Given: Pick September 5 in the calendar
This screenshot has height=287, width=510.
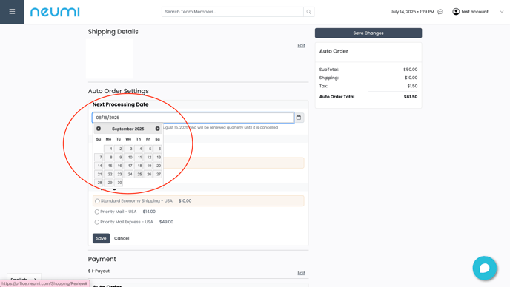Looking at the screenshot, I should click(x=148, y=149).
